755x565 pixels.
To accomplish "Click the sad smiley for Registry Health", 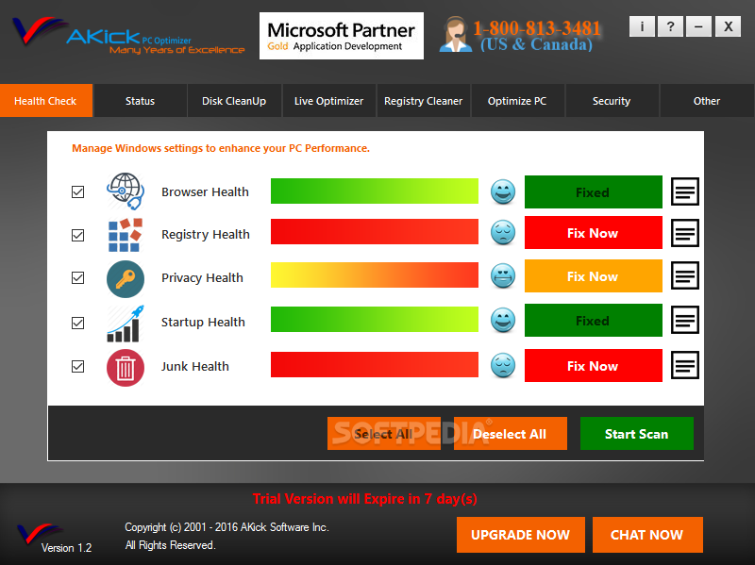I will point(503,232).
